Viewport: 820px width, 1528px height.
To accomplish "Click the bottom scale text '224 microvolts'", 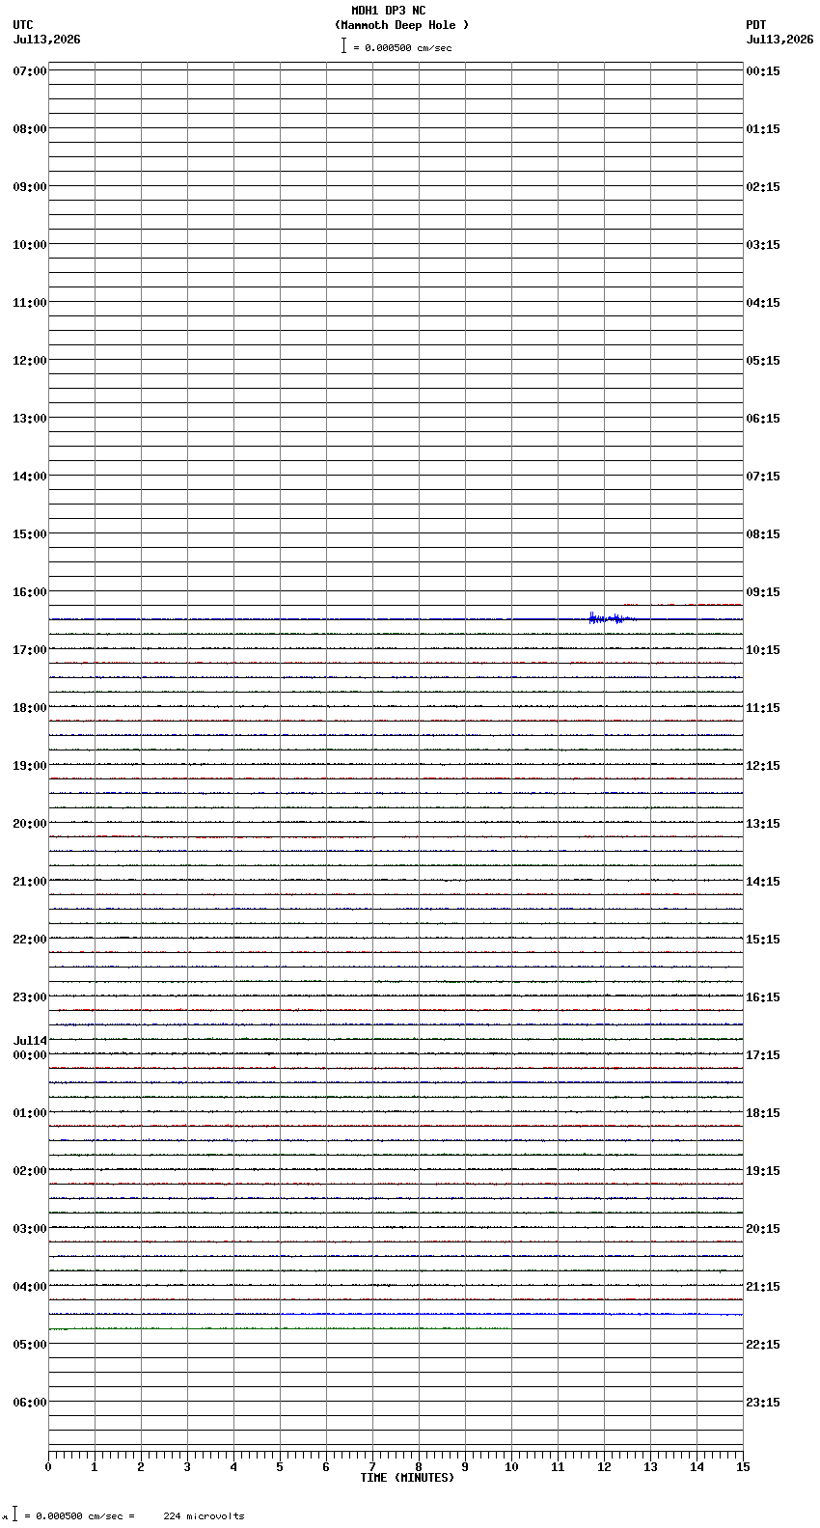I will coord(204,1516).
